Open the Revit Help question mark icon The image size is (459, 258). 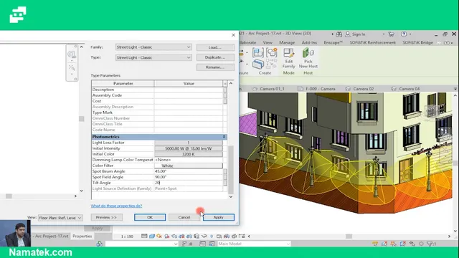[x=404, y=34]
